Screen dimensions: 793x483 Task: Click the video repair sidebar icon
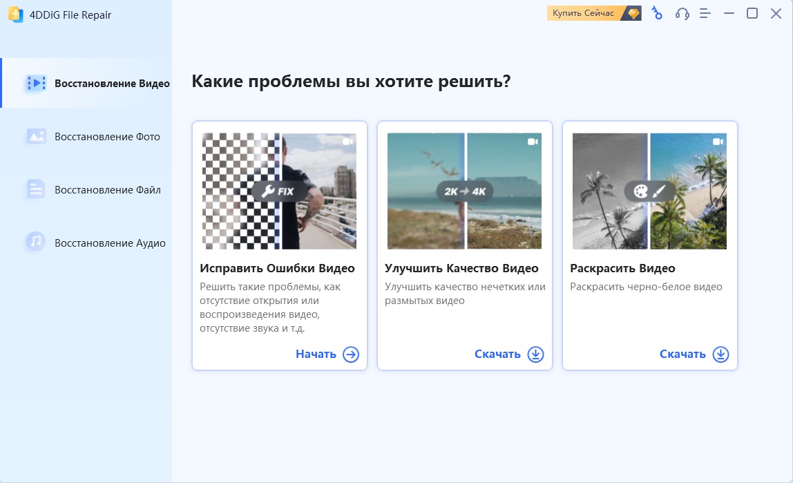click(36, 84)
